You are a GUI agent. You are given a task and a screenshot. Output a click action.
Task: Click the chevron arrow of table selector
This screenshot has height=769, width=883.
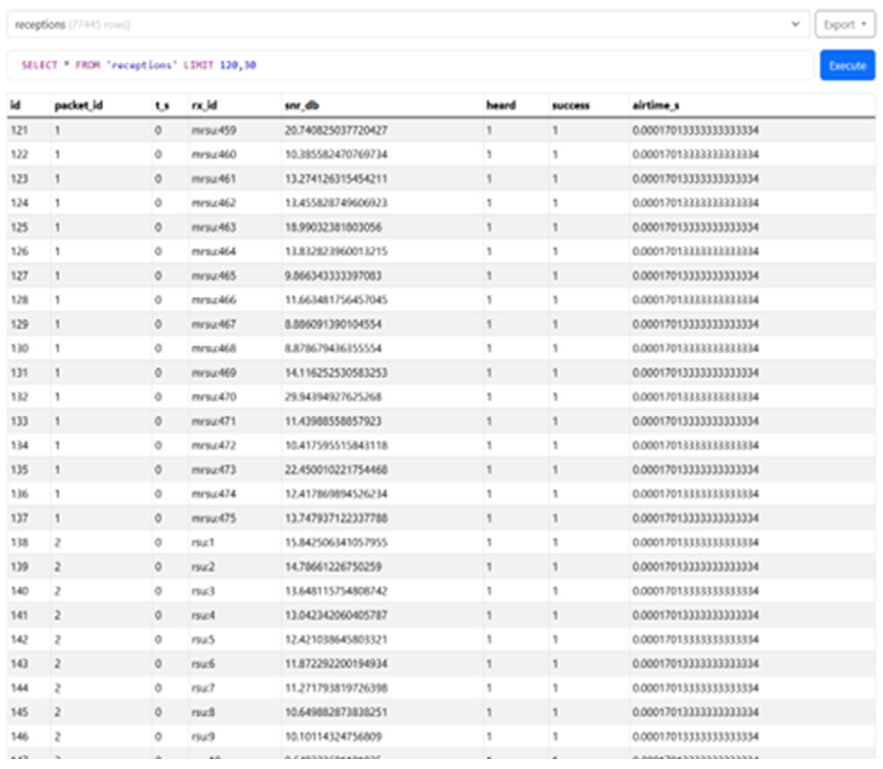point(795,24)
